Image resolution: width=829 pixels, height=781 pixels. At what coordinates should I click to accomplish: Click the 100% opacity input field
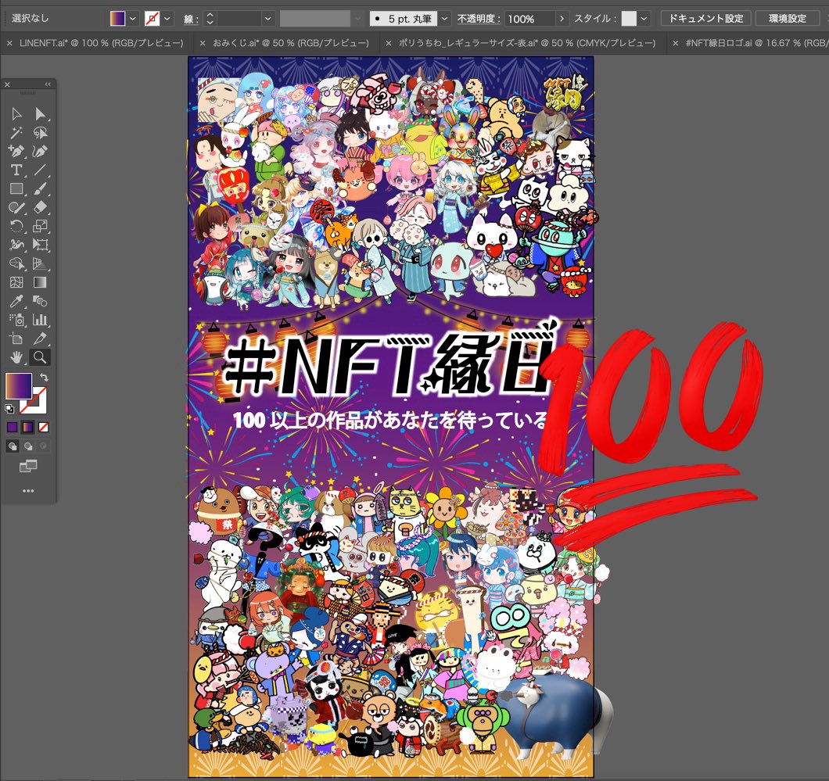(x=529, y=19)
